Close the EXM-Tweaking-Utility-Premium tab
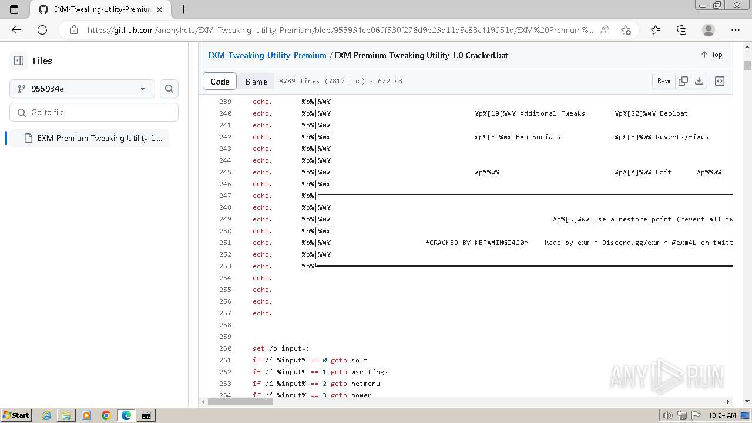The height and width of the screenshot is (423, 752). click(159, 9)
